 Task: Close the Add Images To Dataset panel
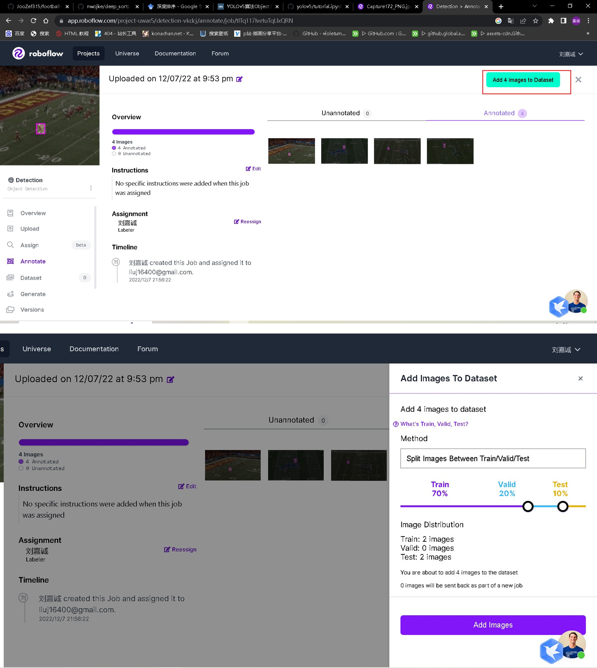[580, 379]
